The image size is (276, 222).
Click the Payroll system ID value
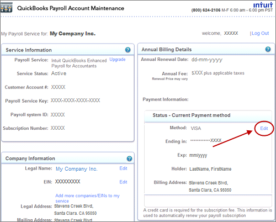[x=58, y=115]
